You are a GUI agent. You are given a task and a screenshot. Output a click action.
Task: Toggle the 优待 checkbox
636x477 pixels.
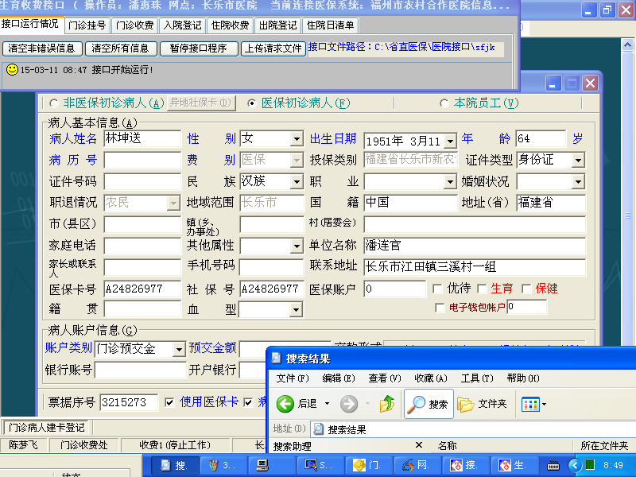point(437,289)
